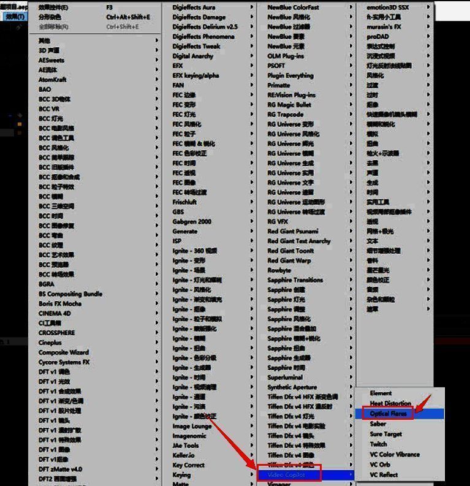Open the Sapphire Transitions category
This screenshot has width=470, height=486.
pos(295,280)
